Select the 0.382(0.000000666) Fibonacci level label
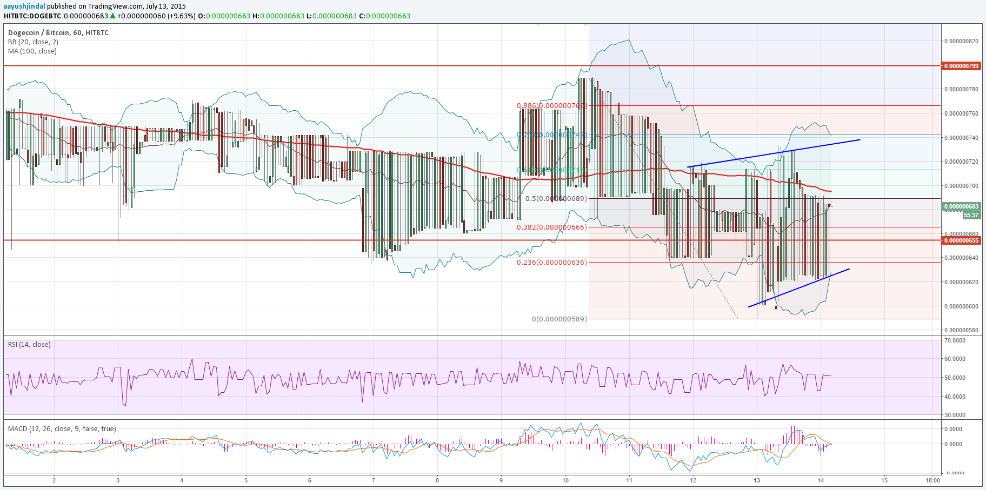This screenshot has width=986, height=490. point(551,227)
